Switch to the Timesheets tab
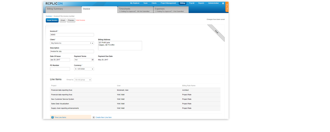 (135, 10)
